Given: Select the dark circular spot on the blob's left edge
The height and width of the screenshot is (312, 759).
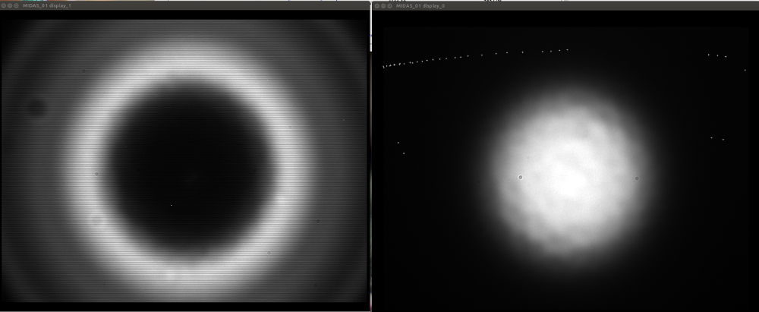Looking at the screenshot, I should pos(520,177).
